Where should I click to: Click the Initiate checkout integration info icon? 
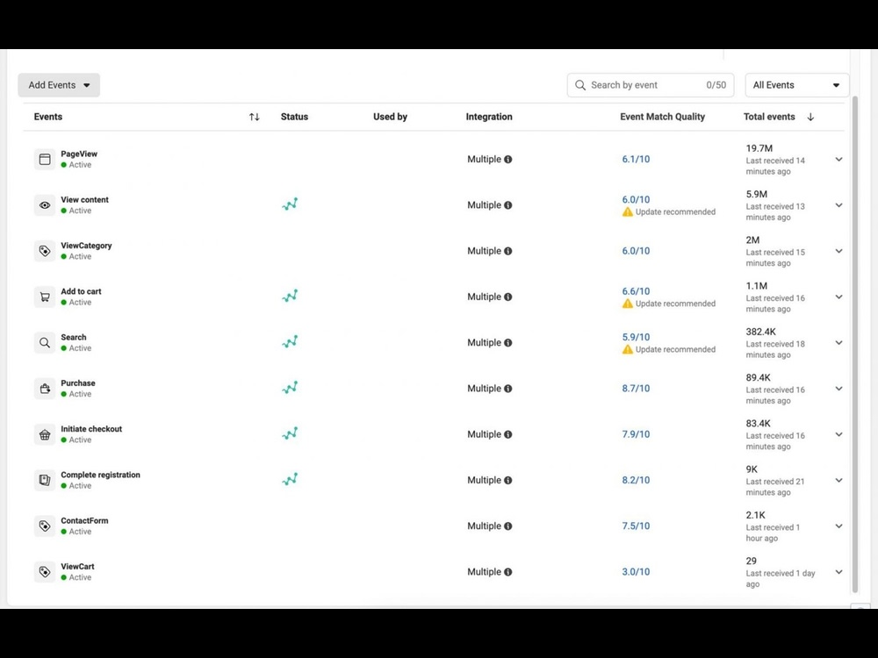point(507,435)
